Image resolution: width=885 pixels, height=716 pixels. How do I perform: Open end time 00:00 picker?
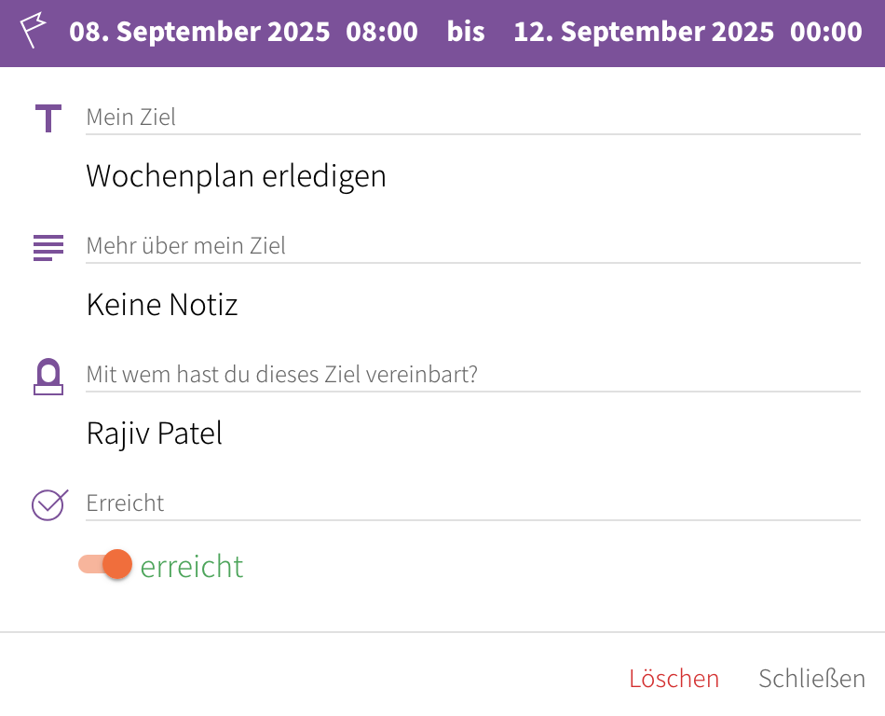point(826,32)
